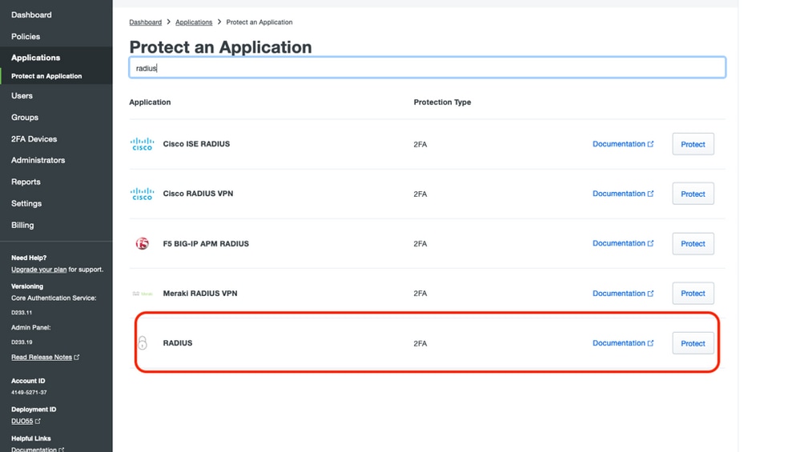Open Users in the sidebar
Image resolution: width=800 pixels, height=452 pixels.
22,96
